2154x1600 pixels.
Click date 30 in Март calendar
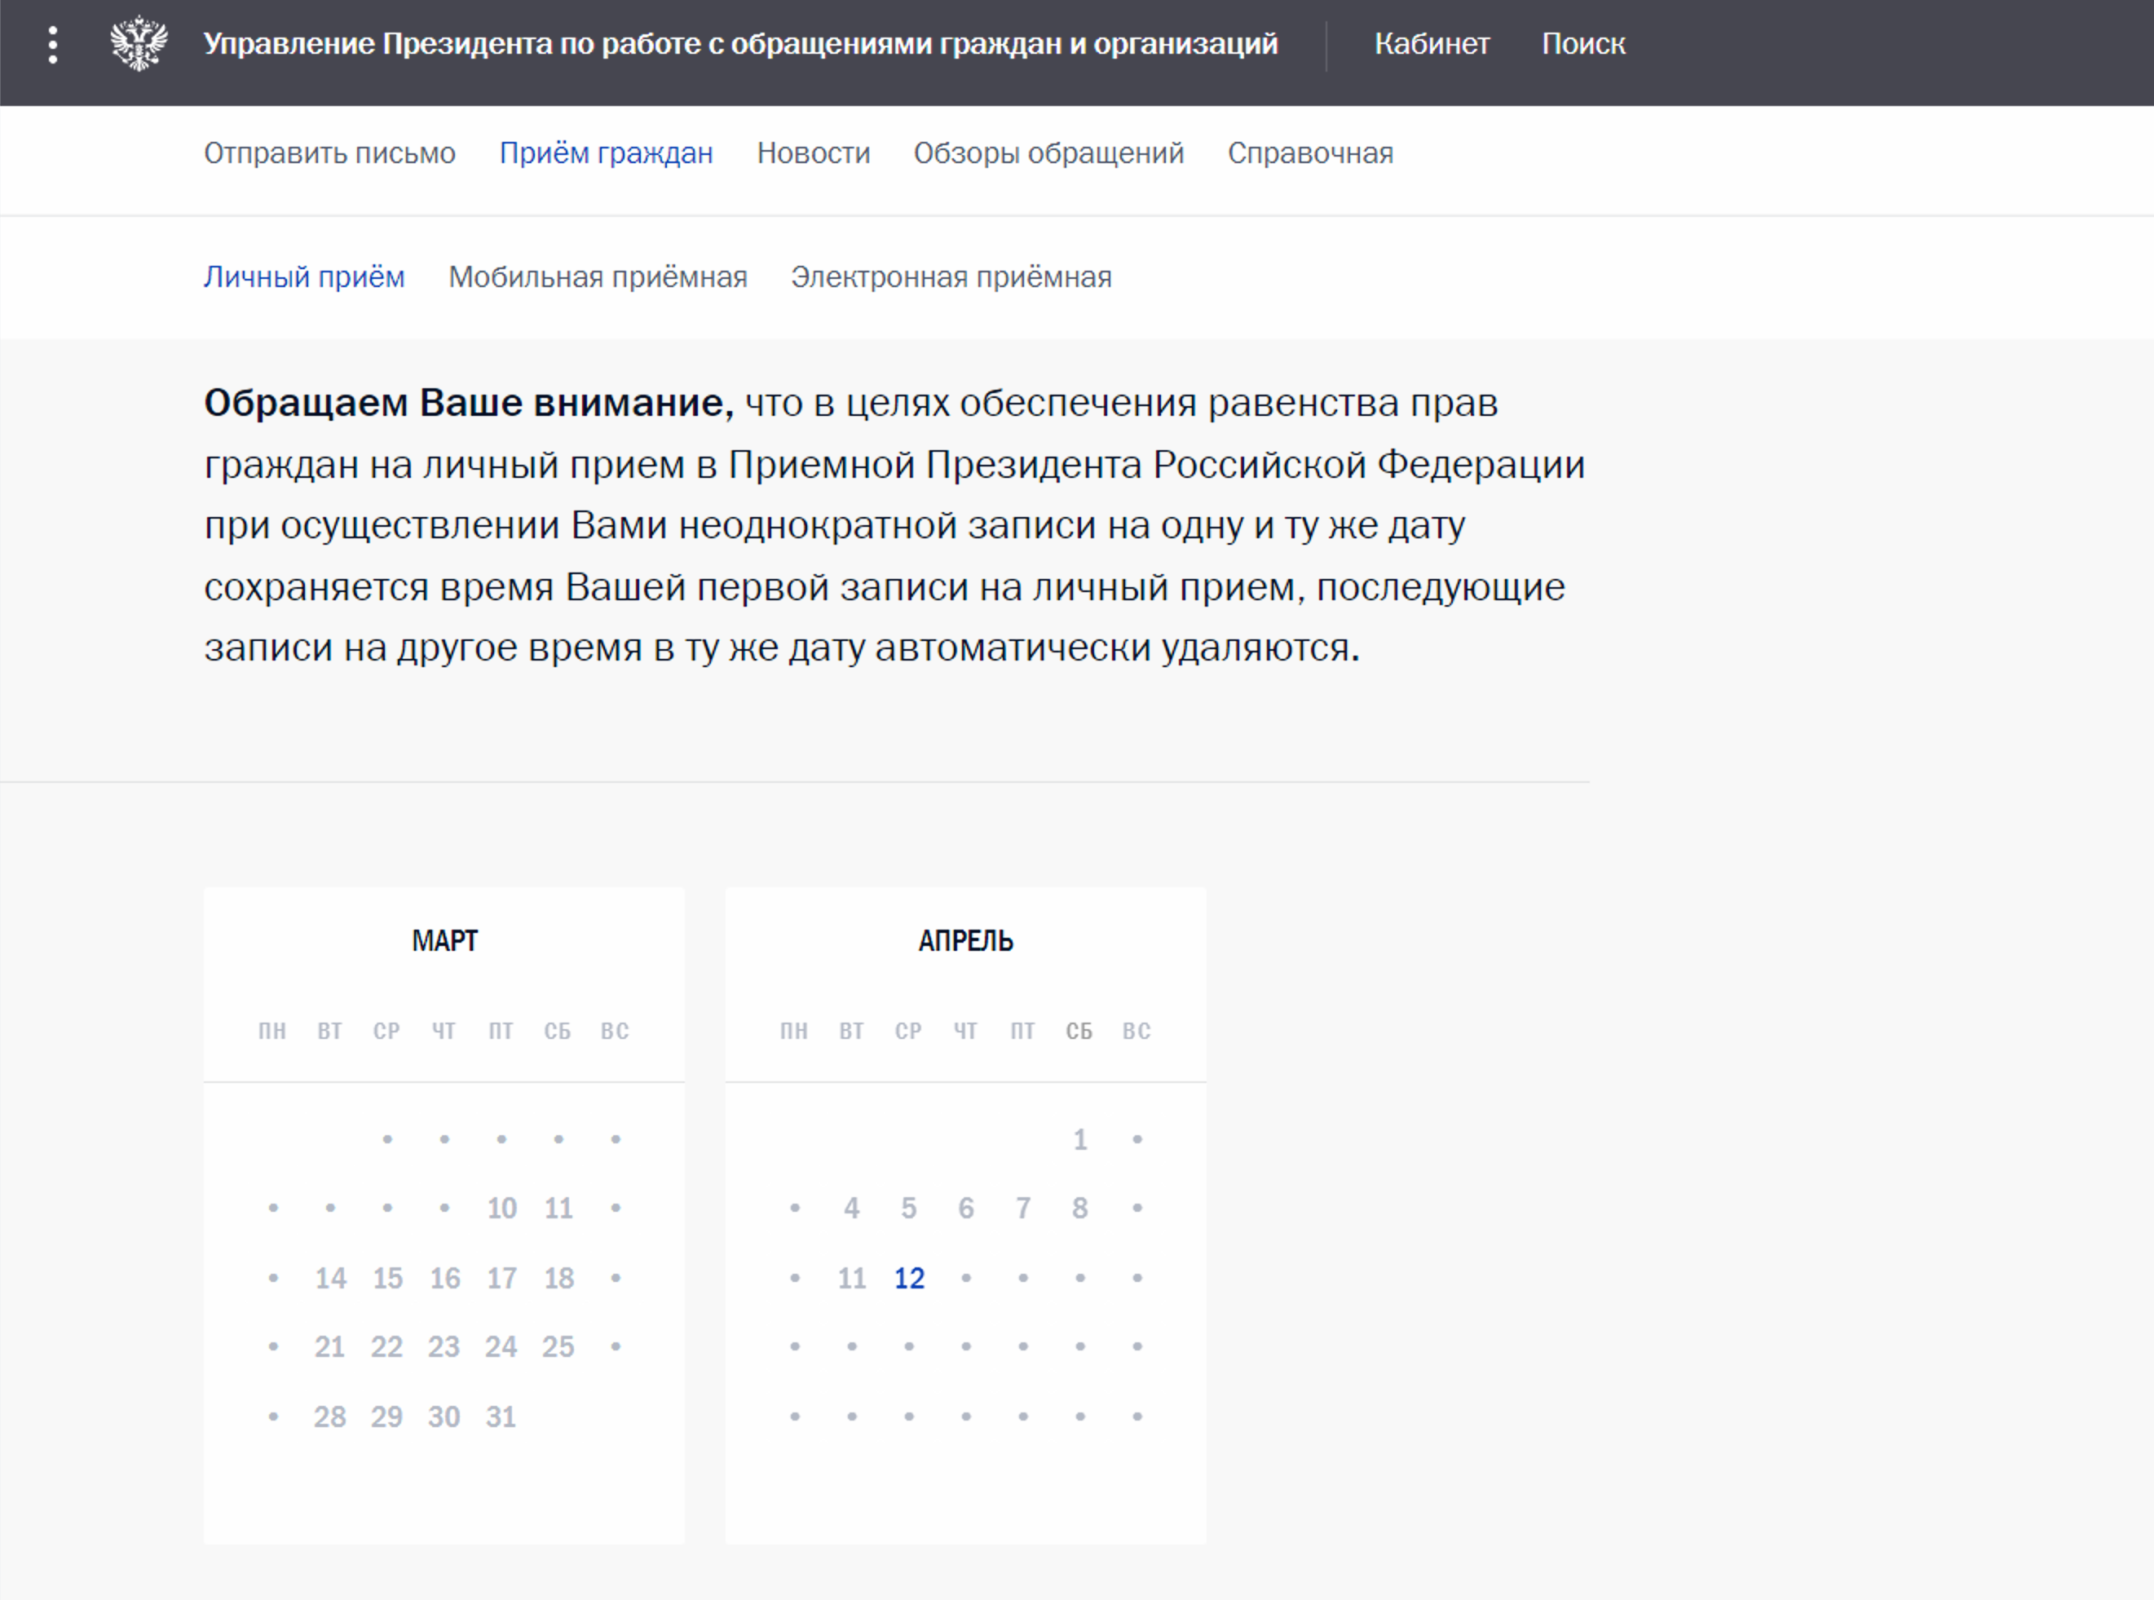(444, 1417)
